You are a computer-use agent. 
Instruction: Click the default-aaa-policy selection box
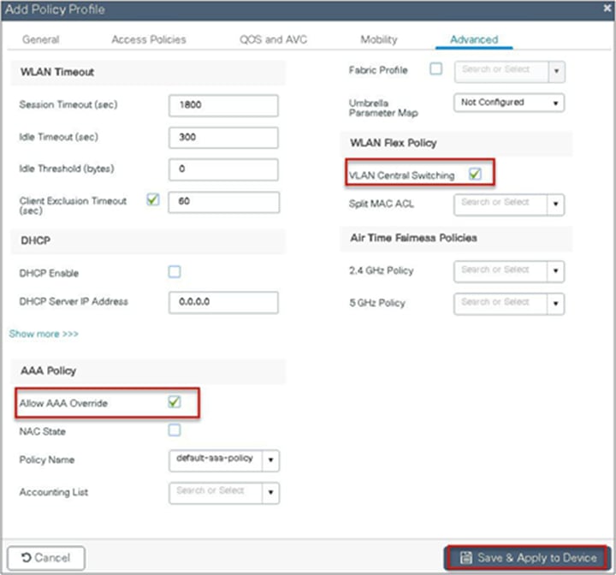point(216,460)
